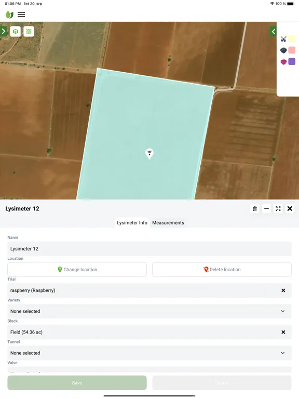
Task: Click the lysimeter marker on the map
Action: click(149, 154)
